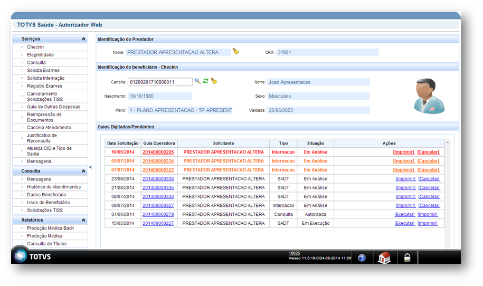Open Usos do Beneficiário
483x286 pixels.
click(48, 203)
